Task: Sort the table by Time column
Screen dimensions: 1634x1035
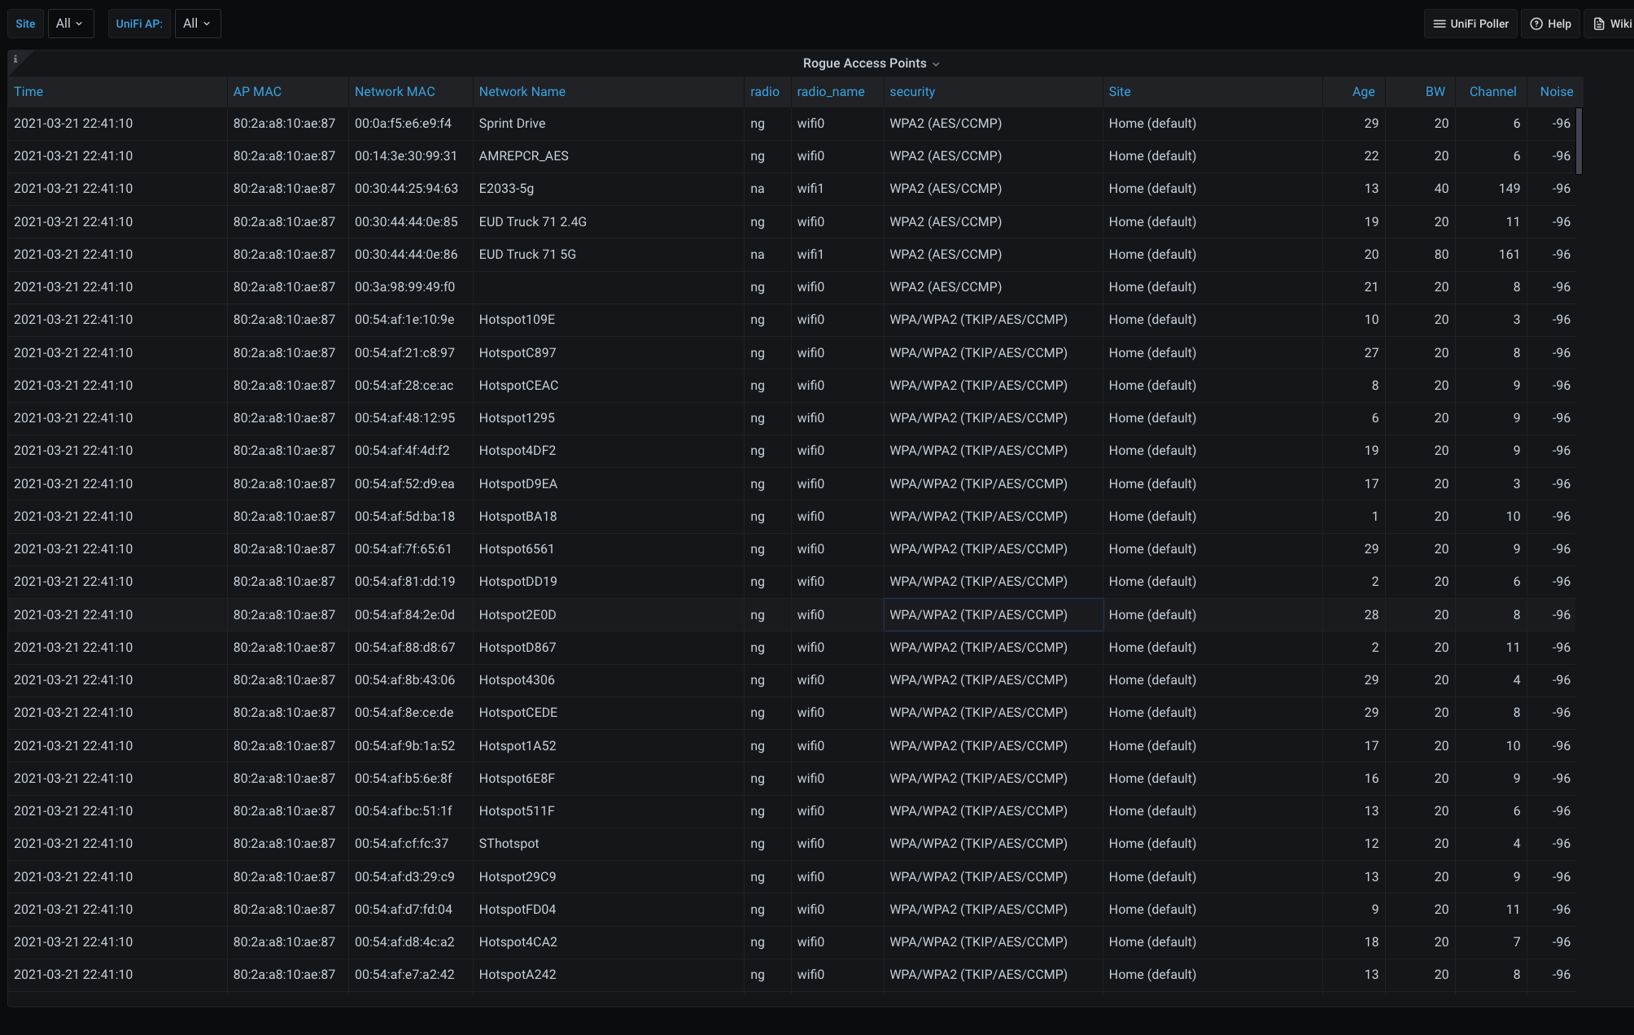Action: tap(28, 91)
